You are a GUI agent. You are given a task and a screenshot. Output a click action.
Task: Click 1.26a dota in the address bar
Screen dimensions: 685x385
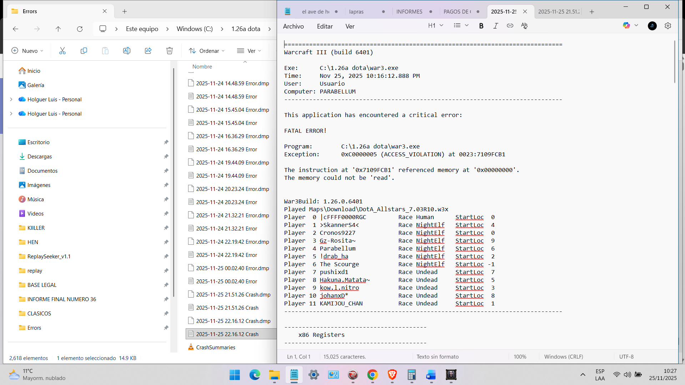tap(246, 29)
